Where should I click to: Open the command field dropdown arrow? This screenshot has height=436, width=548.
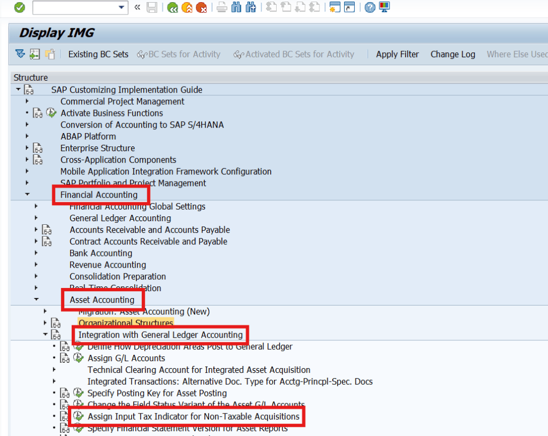pyautogui.click(x=121, y=7)
